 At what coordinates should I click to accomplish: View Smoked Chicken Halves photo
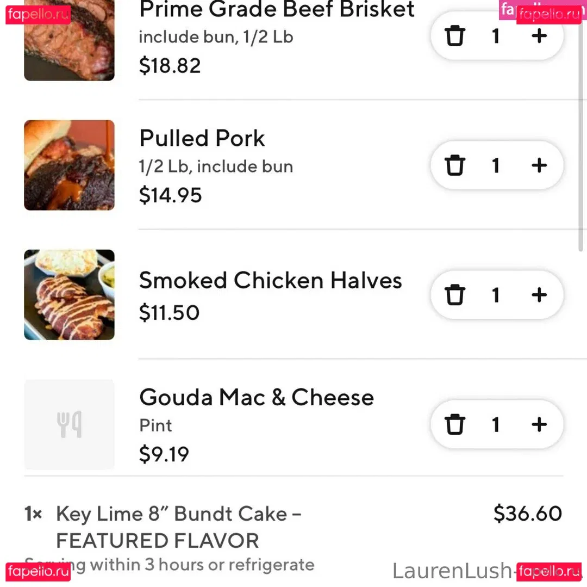coord(69,295)
